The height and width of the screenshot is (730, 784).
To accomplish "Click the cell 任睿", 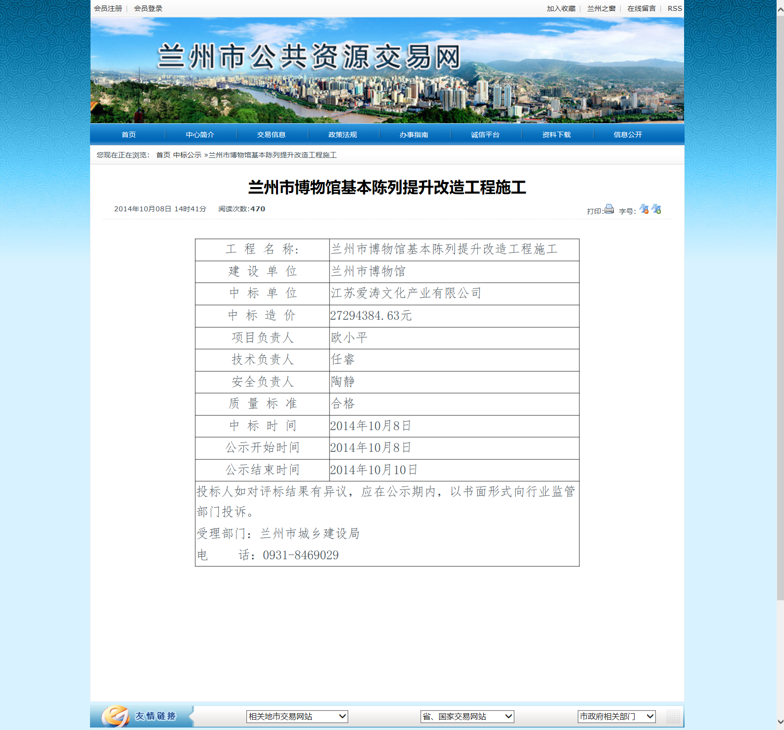I will click(343, 359).
